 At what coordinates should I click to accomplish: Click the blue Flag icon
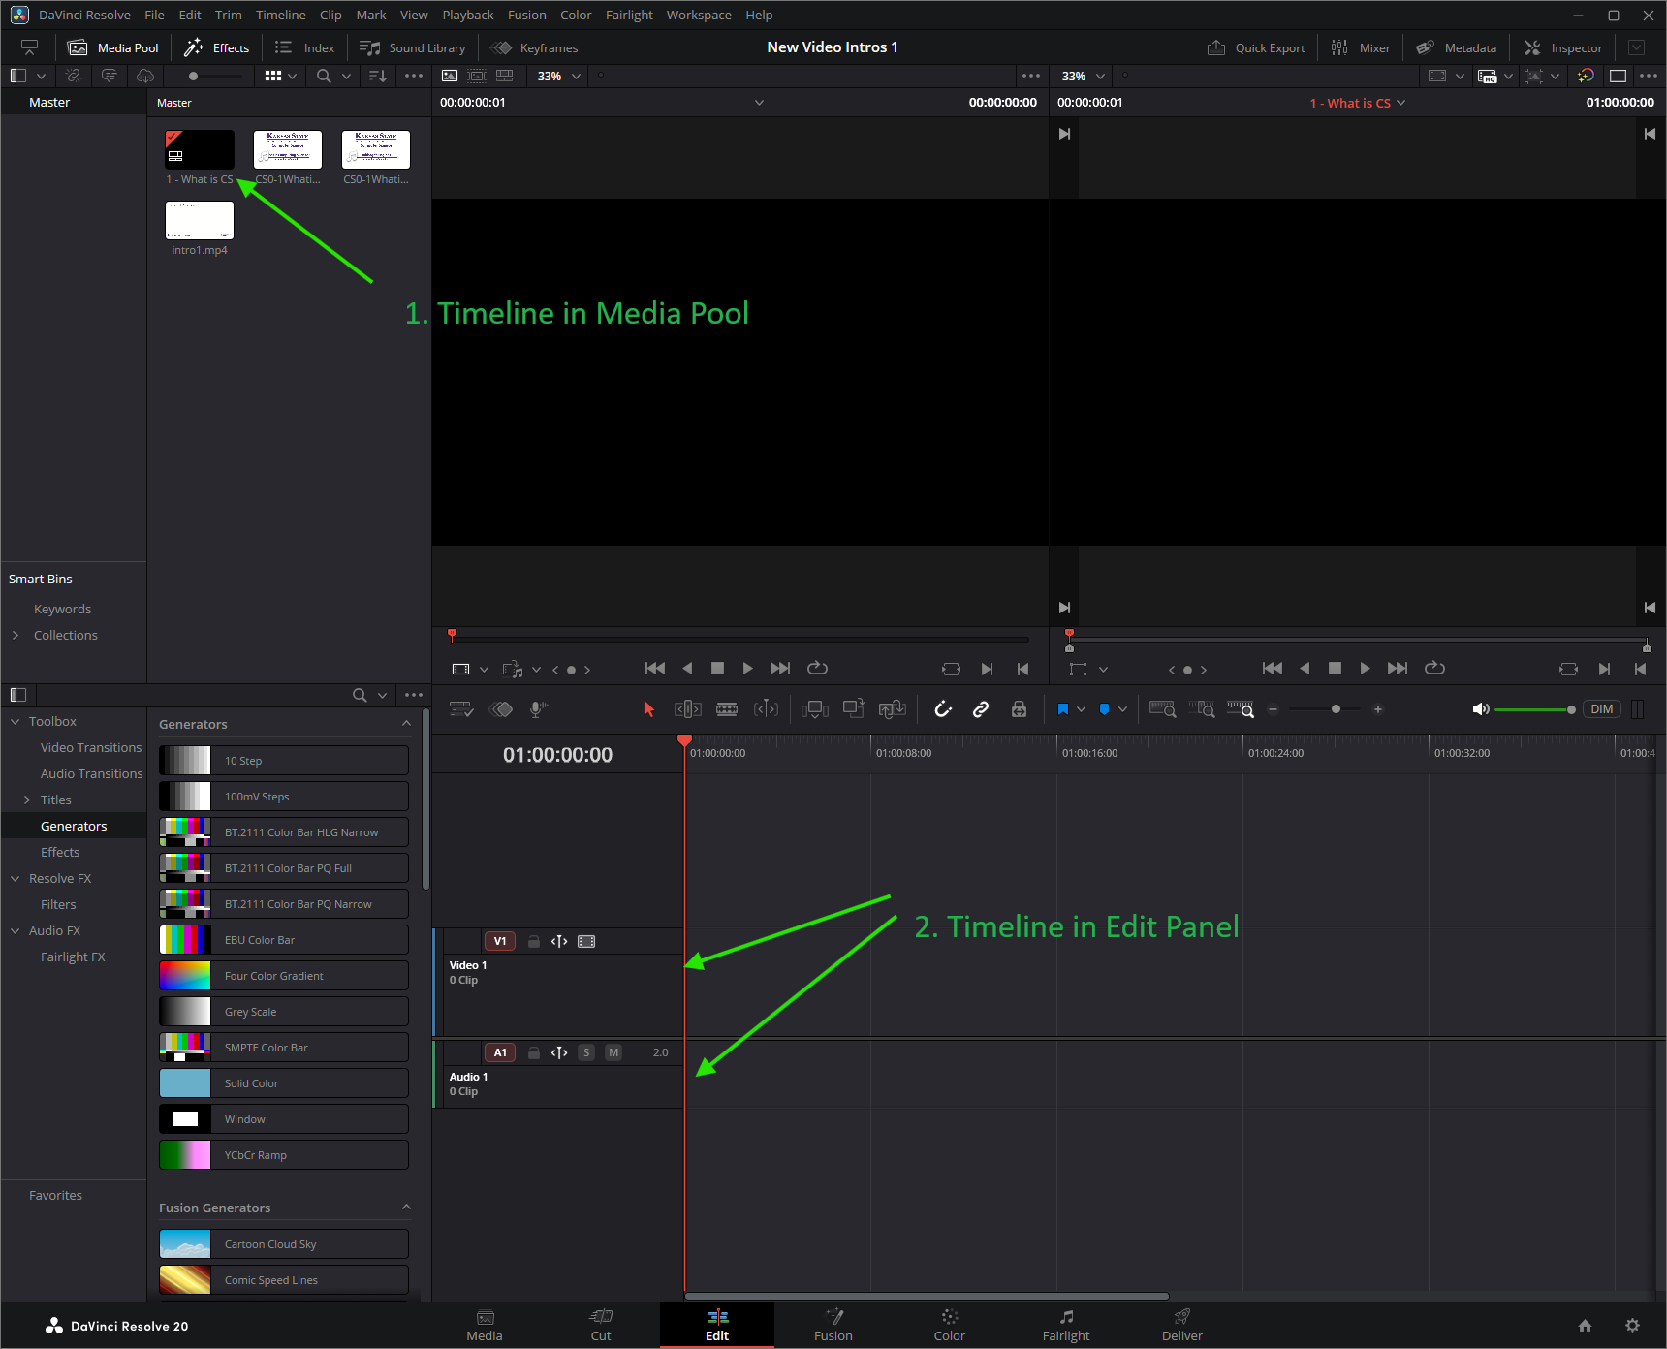click(1063, 709)
